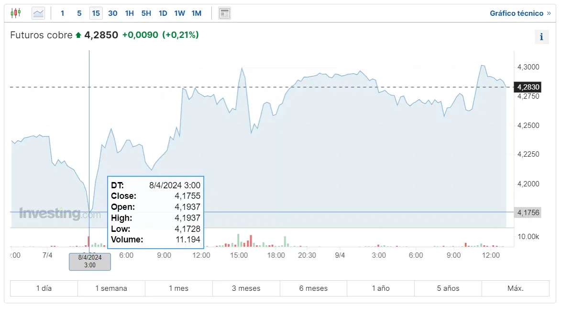
Task: Select the area chart type icon
Action: [x=38, y=13]
